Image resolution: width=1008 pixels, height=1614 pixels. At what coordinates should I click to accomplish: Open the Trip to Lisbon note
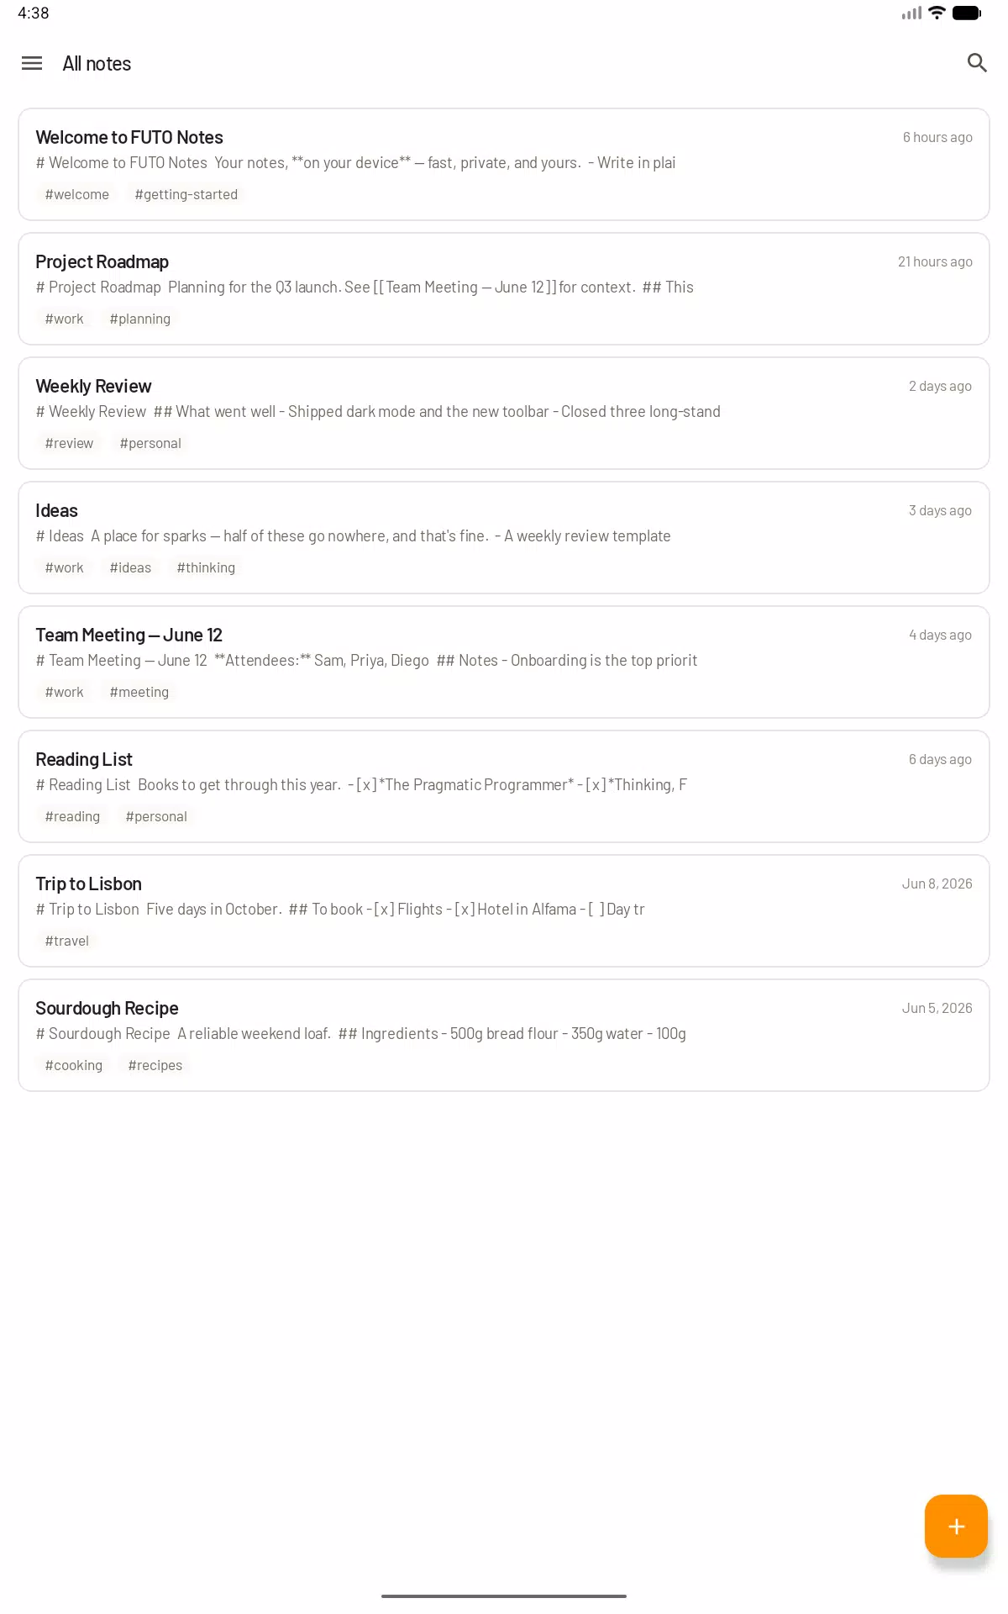coord(504,910)
